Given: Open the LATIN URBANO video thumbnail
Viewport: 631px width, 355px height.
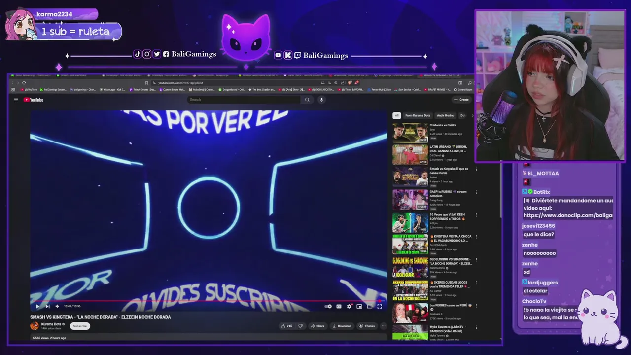Looking at the screenshot, I should (410, 154).
